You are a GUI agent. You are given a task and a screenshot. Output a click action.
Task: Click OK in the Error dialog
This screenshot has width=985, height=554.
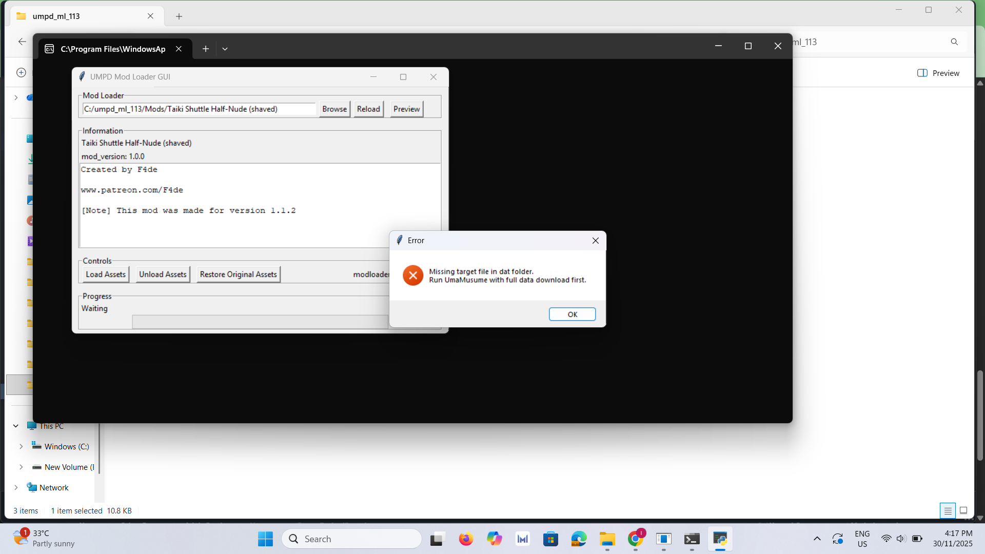572,314
